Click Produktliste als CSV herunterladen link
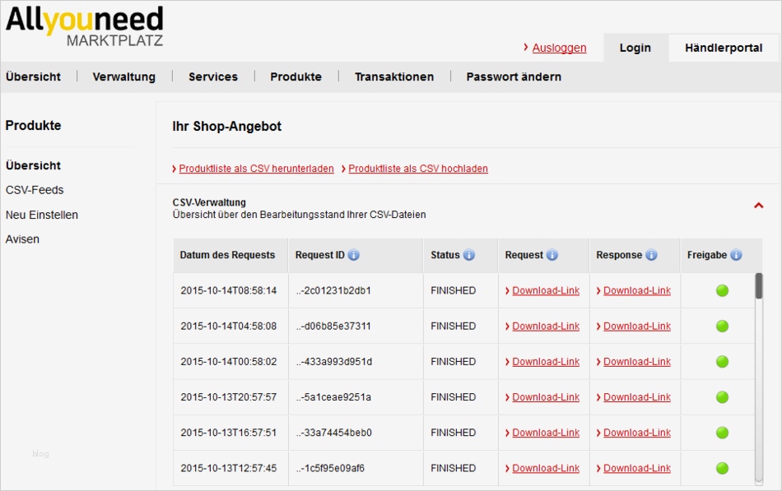Viewport: 782px width, 491px height. 256,169
